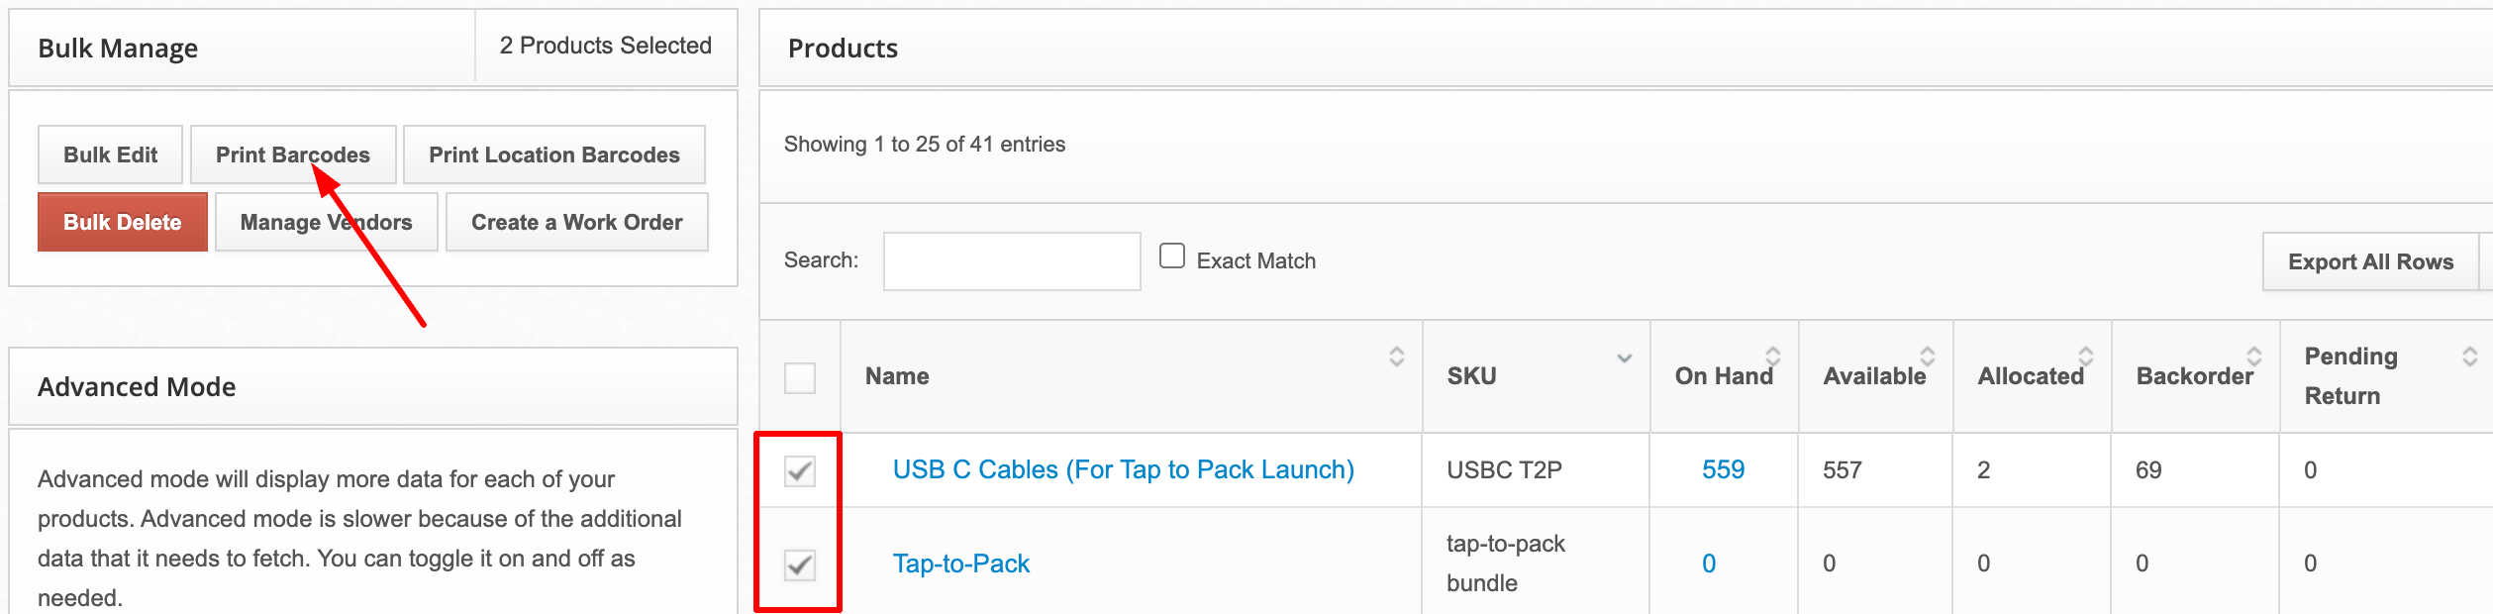
Task: Click Print Location Barcodes
Action: [x=553, y=155]
